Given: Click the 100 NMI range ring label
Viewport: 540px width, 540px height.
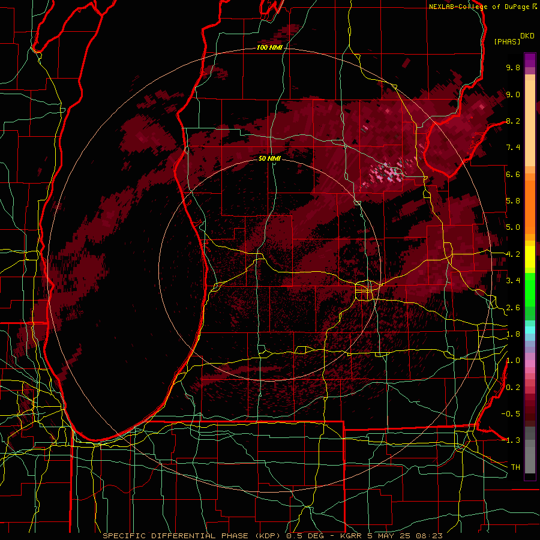Looking at the screenshot, I should [269, 47].
